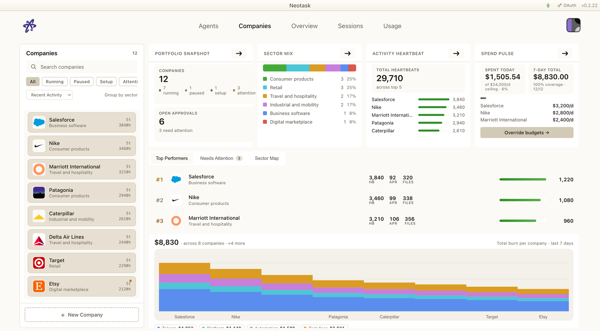Click the OAuth link in title bar
Viewport: 600px width, 331px height.
(x=567, y=5)
